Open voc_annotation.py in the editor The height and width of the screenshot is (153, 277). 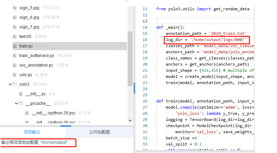(36, 65)
